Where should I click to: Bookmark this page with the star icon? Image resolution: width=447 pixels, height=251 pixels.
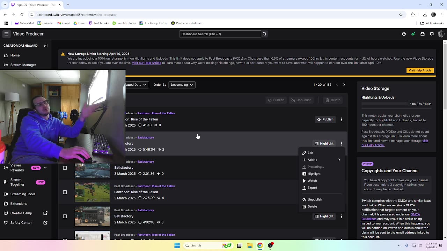click(401, 15)
